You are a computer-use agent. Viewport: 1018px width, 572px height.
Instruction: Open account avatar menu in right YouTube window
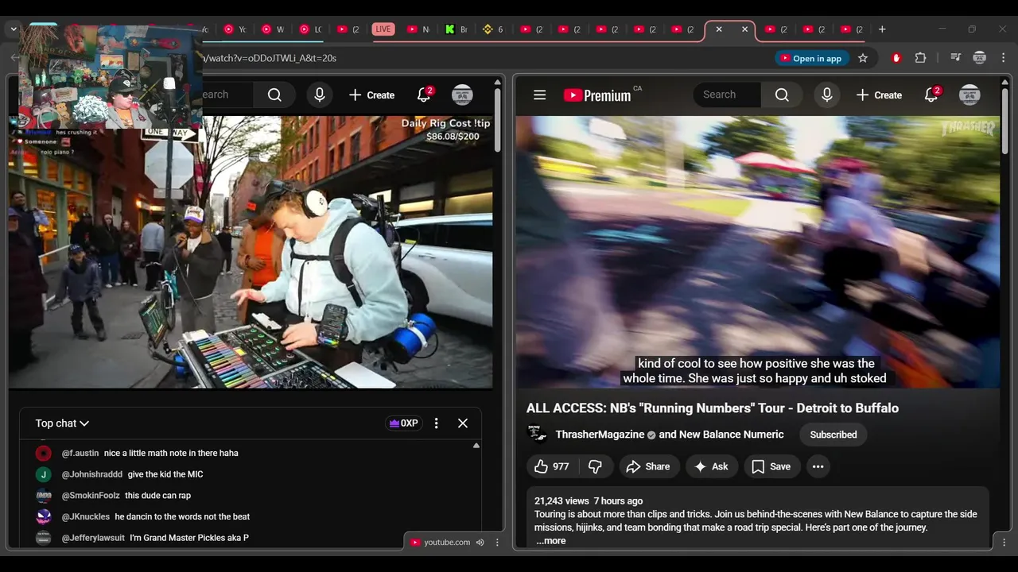point(969,95)
